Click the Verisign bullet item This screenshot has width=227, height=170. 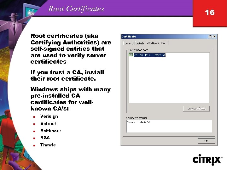point(49,116)
